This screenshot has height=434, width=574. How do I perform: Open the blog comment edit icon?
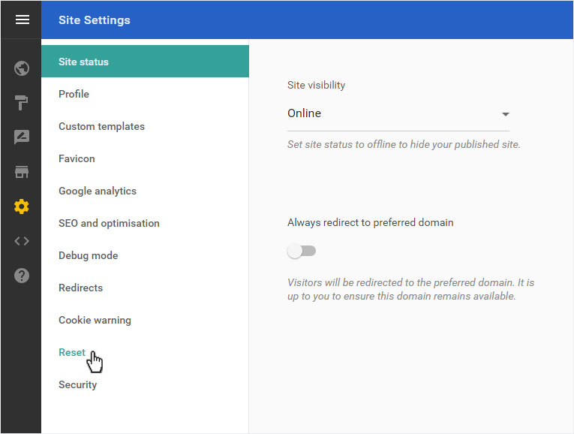[x=22, y=137]
